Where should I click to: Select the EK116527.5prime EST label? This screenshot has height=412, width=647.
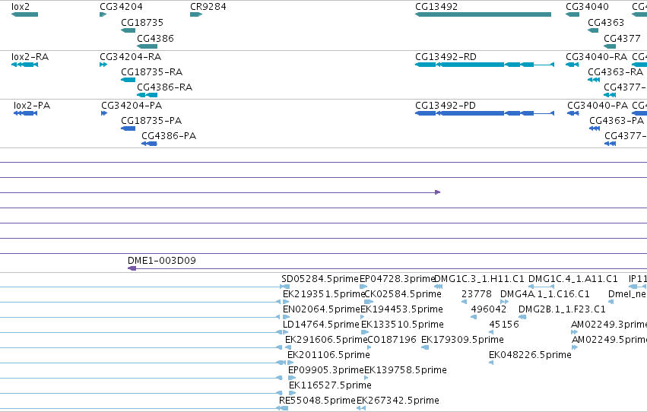pyautogui.click(x=330, y=385)
